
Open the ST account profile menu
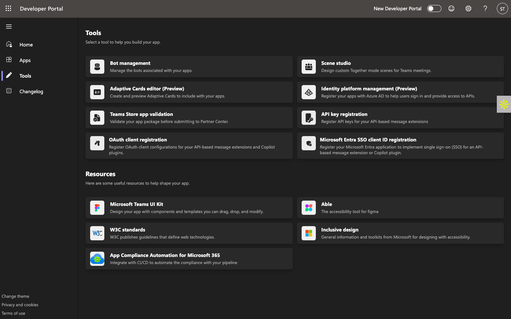pos(502,9)
